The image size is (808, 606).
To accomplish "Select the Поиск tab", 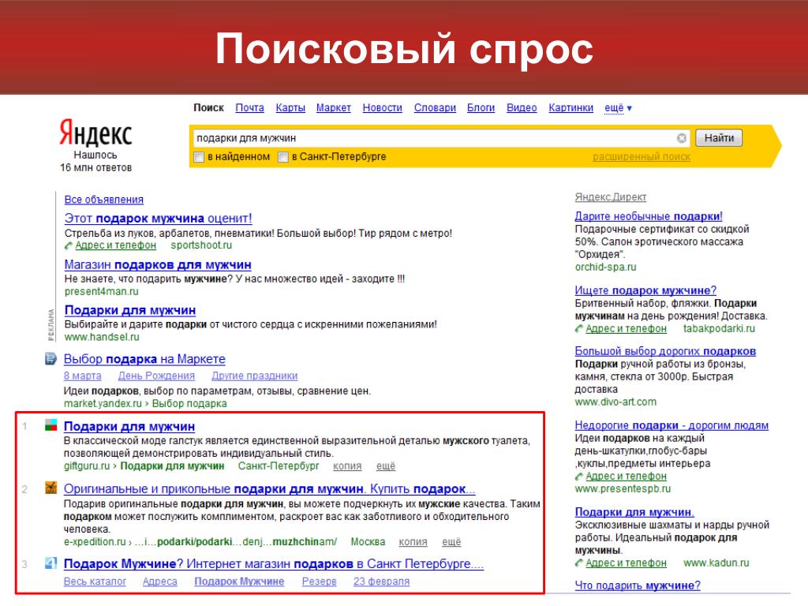I will (x=208, y=107).
